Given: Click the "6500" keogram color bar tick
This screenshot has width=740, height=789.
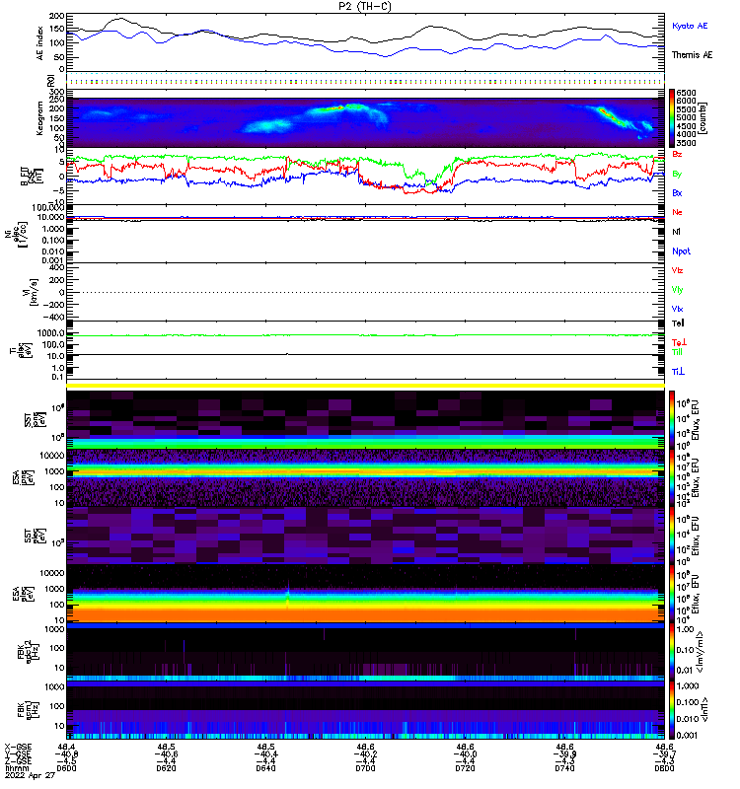Looking at the screenshot, I should coord(686,93).
